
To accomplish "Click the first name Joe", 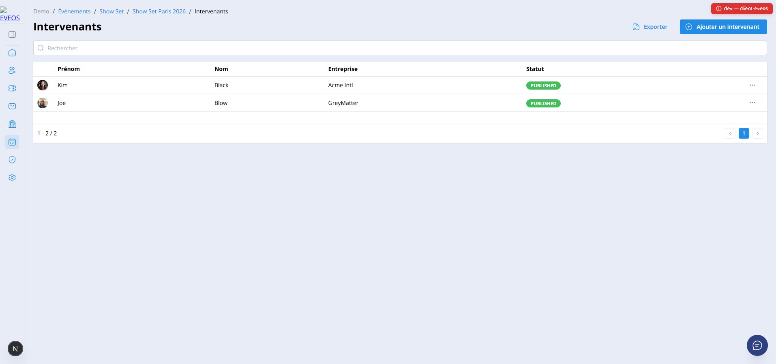I will (62, 103).
